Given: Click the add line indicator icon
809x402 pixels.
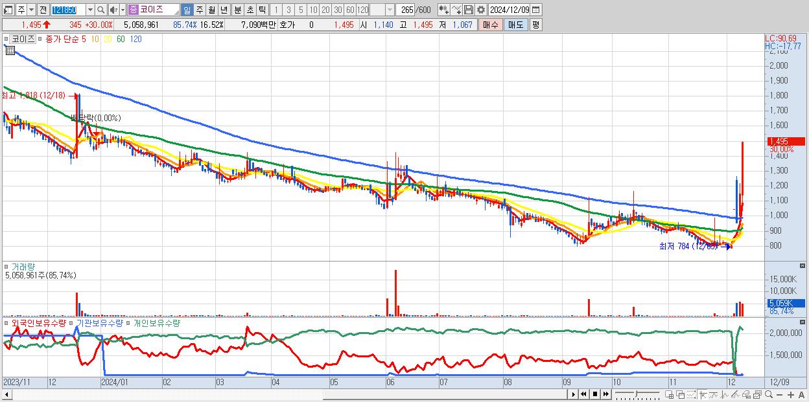Looking at the screenshot, I should point(457,10).
